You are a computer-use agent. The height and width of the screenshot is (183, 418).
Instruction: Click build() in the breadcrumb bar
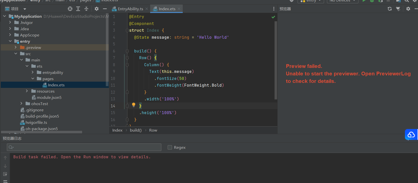(136, 130)
